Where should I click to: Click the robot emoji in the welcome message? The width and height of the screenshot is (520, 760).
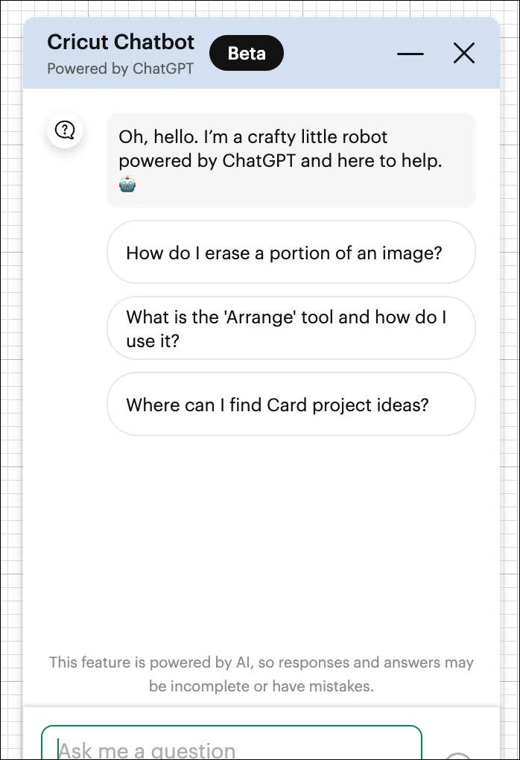pyautogui.click(x=127, y=183)
